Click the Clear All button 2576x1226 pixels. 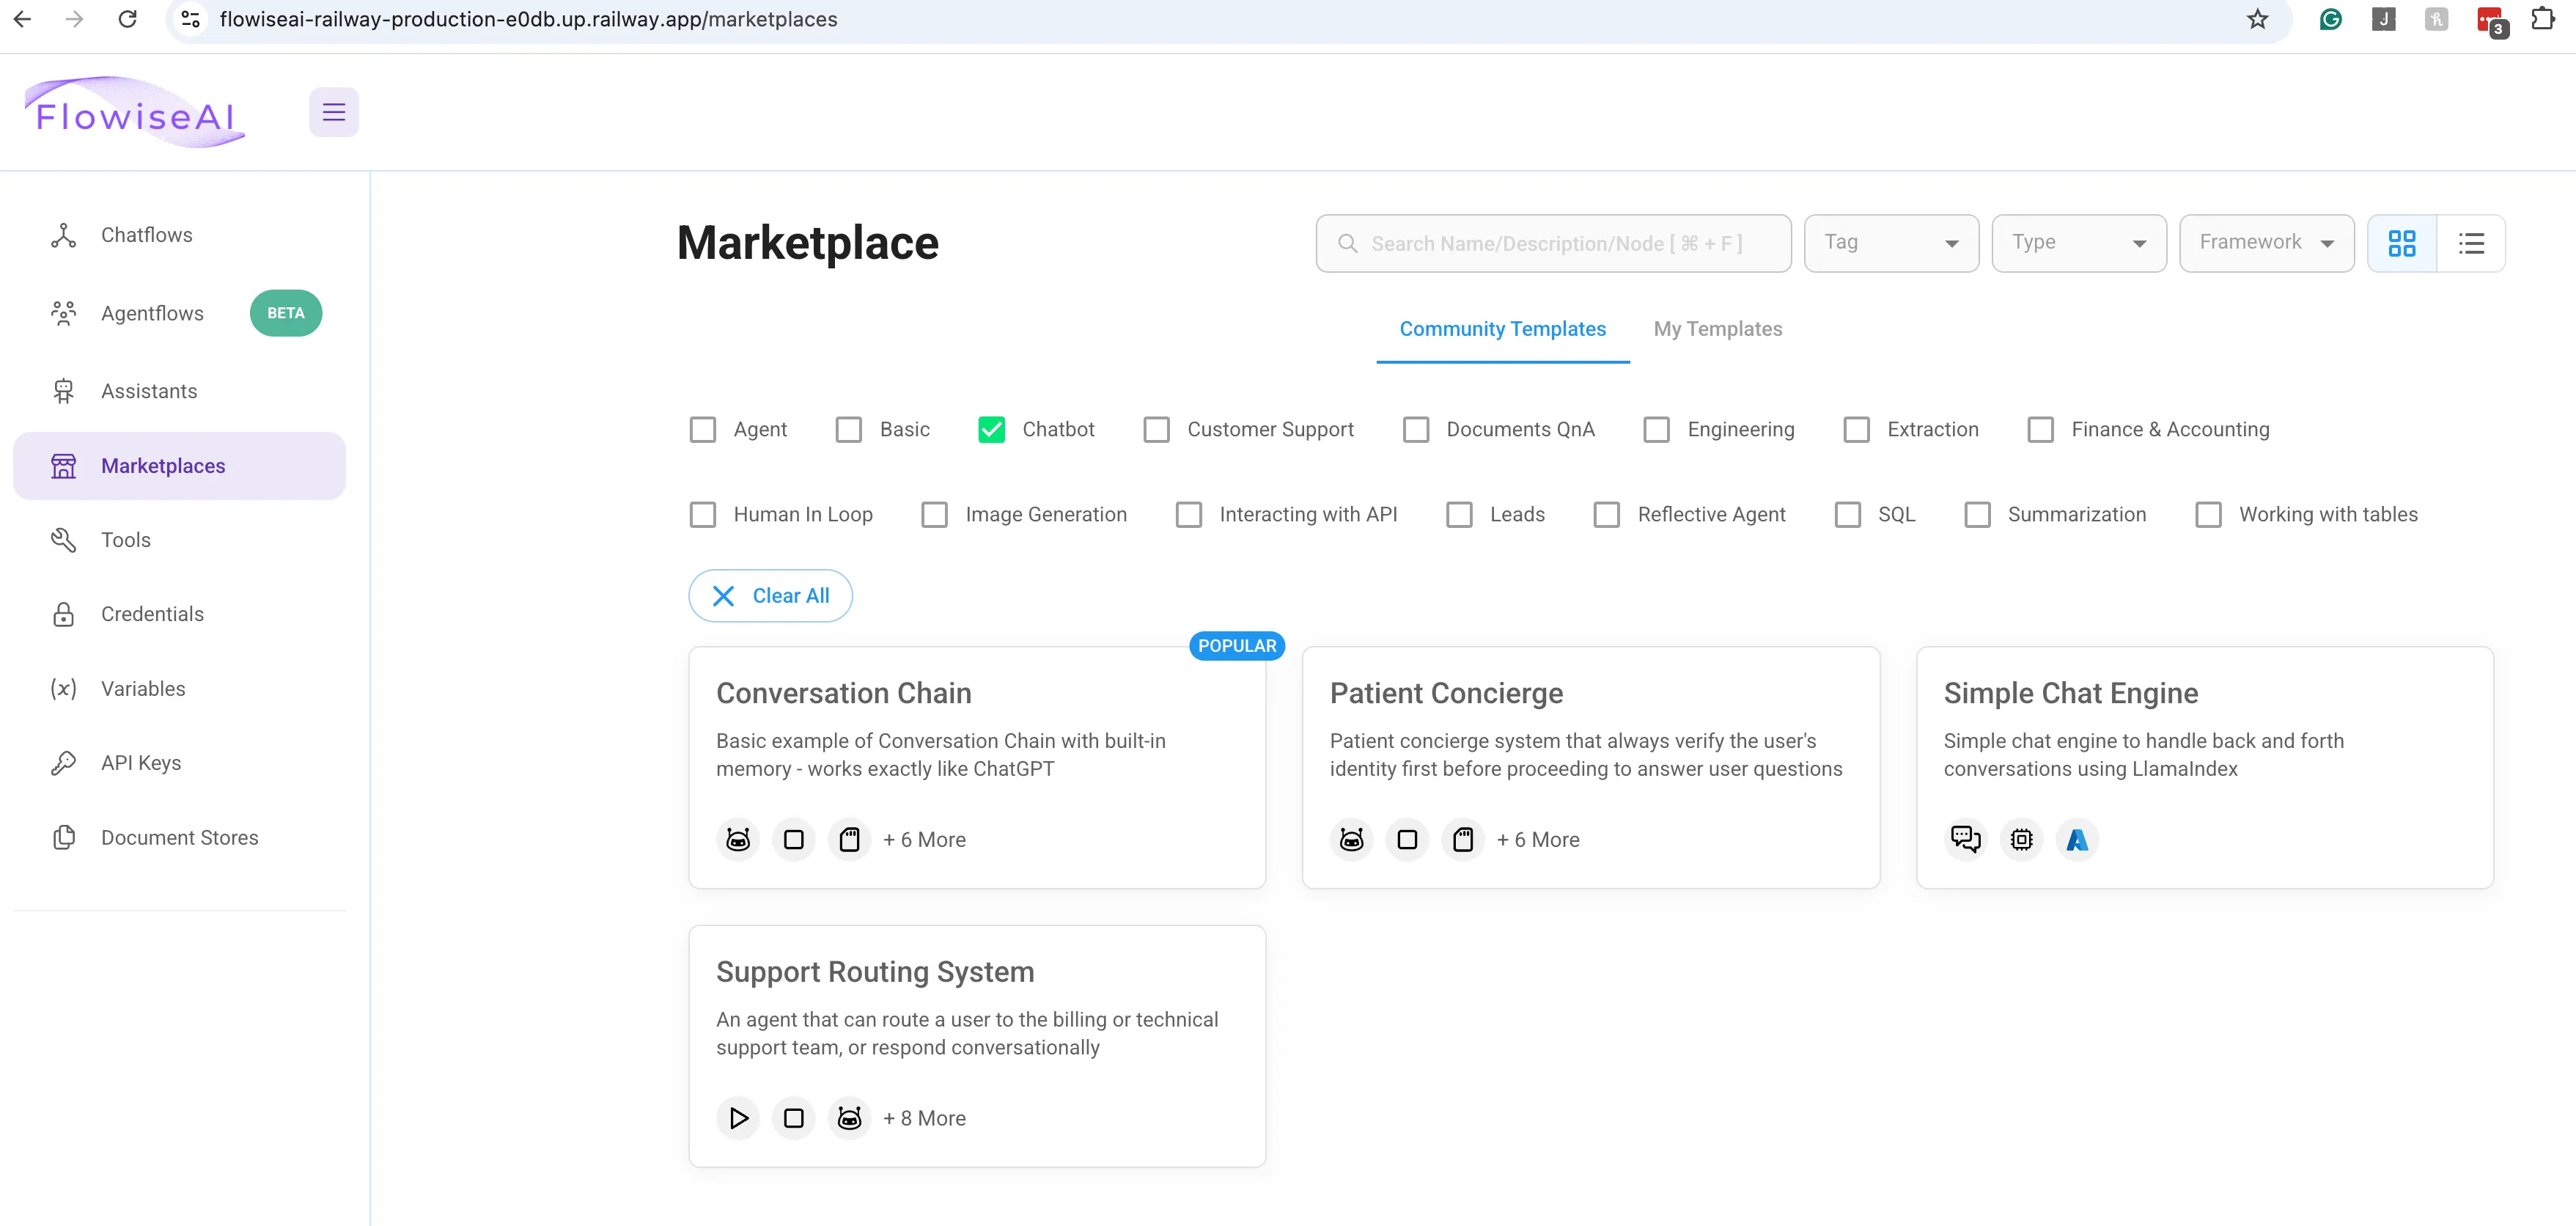pyautogui.click(x=770, y=595)
